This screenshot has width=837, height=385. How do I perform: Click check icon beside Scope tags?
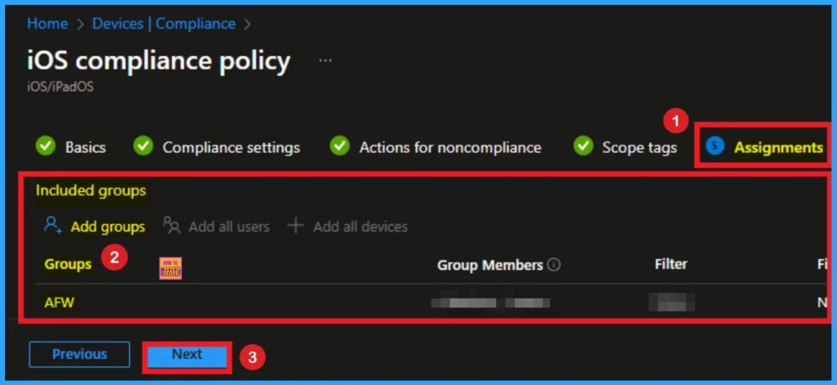pos(583,145)
